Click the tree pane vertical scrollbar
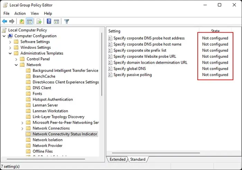This screenshot has width=242, height=170. [x=102, y=64]
